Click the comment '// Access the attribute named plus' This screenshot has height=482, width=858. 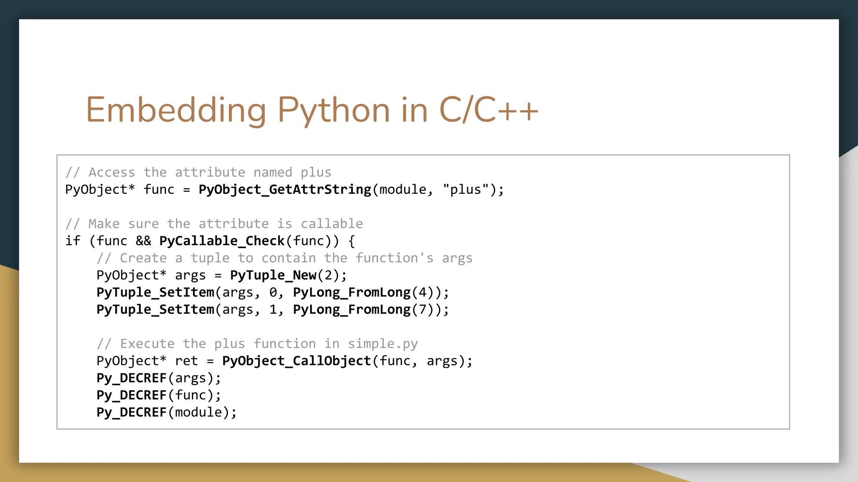tap(198, 172)
